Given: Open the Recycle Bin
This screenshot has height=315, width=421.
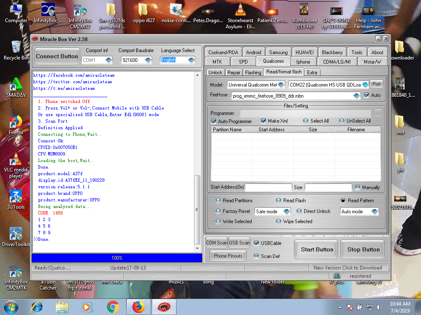Looking at the screenshot, I should tap(16, 50).
